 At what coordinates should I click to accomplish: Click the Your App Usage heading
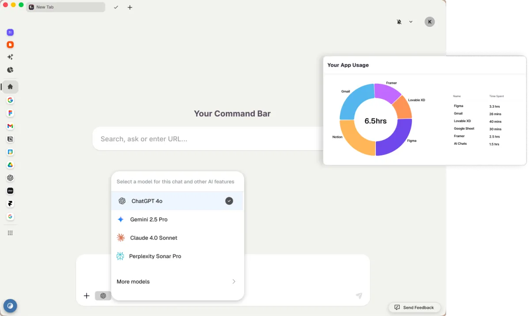tap(348, 65)
